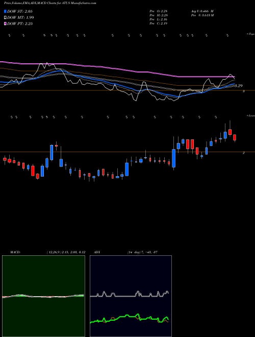Click the magenta DOW PT legend swatch
The height and width of the screenshot is (337, 255).
5,23
